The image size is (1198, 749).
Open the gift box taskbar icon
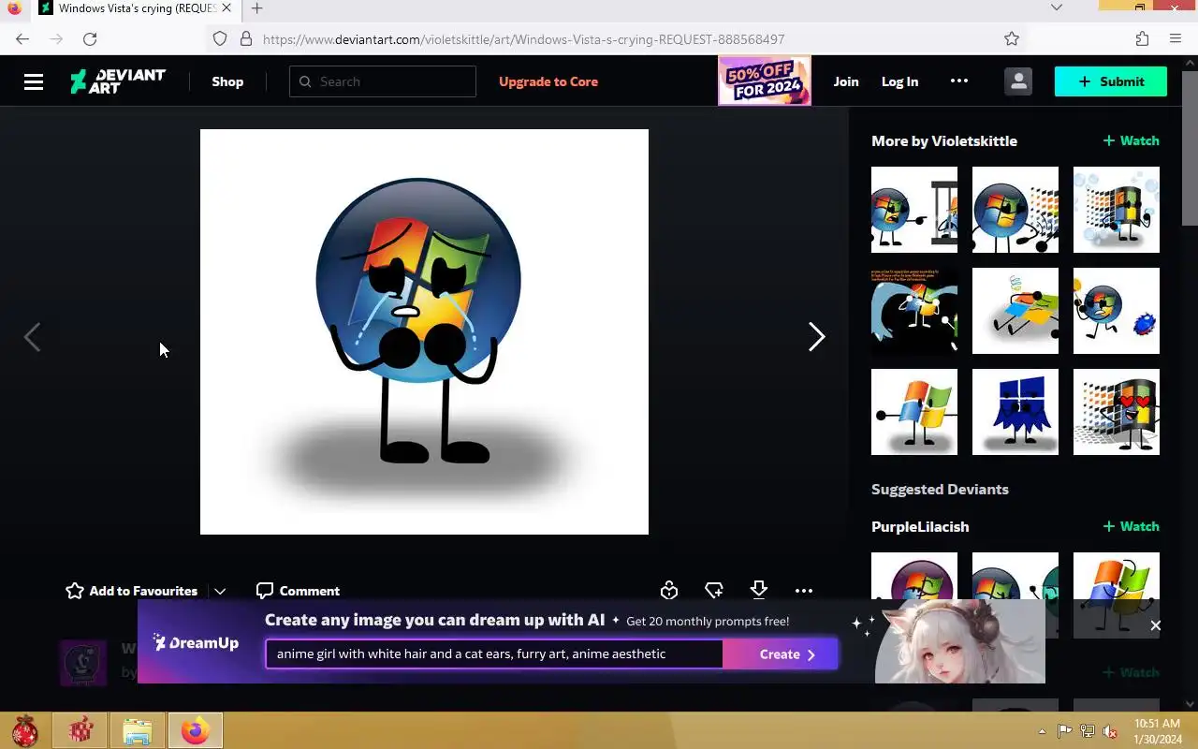tap(80, 730)
